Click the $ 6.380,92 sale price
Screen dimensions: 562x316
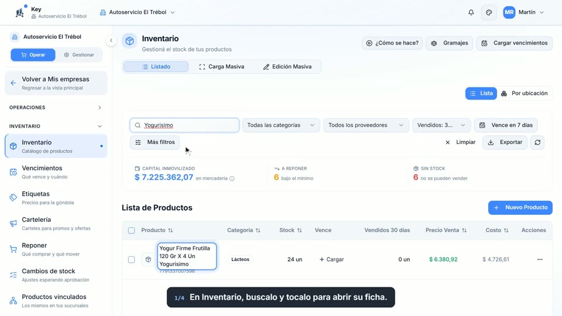click(x=443, y=259)
